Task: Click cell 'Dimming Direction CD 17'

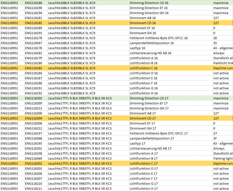Action: coord(171,98)
